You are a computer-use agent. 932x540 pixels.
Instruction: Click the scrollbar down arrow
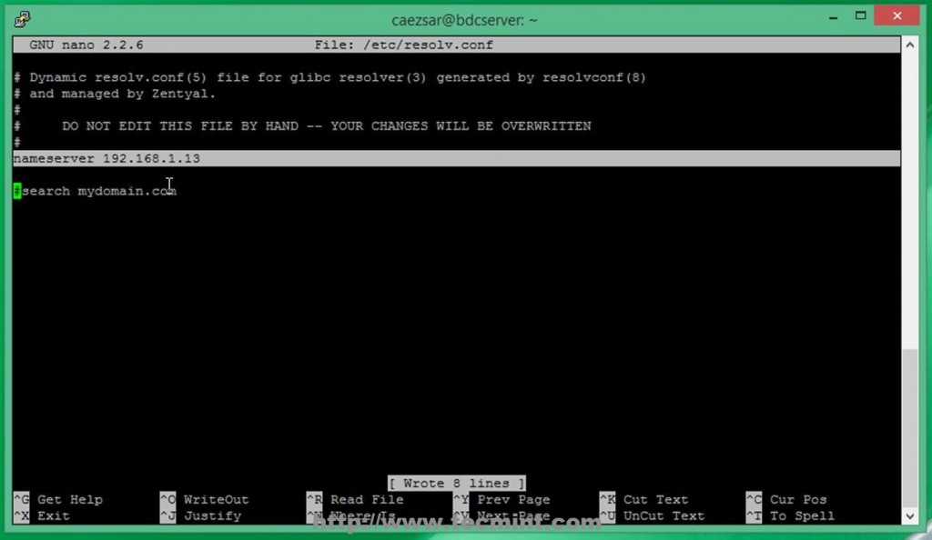909,515
